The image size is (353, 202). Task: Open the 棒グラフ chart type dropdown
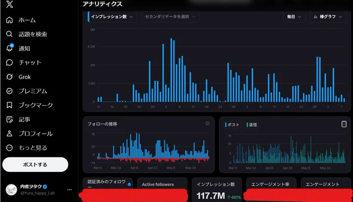(x=328, y=17)
